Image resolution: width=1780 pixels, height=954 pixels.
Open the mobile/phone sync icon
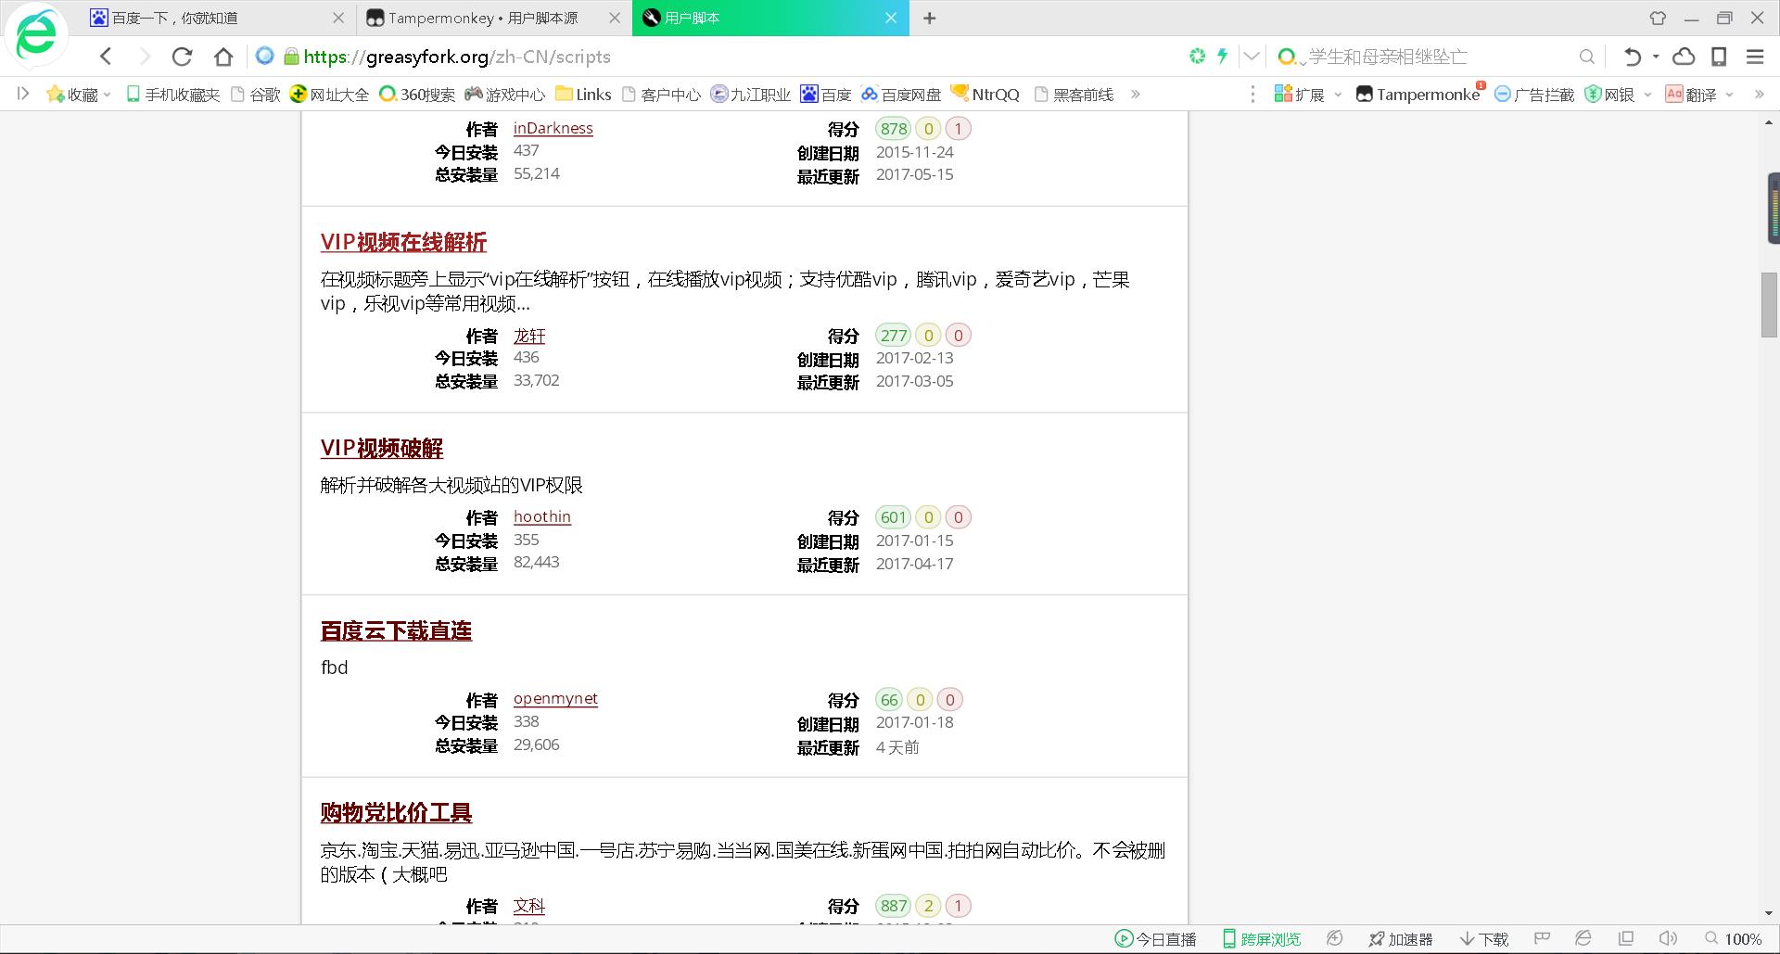click(1720, 57)
